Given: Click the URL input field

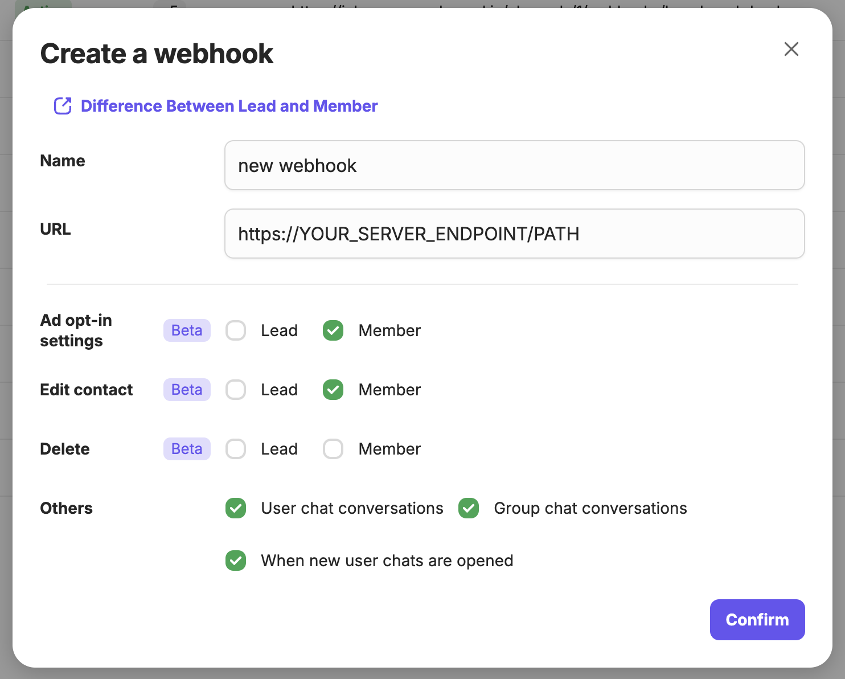Looking at the screenshot, I should 514,234.
